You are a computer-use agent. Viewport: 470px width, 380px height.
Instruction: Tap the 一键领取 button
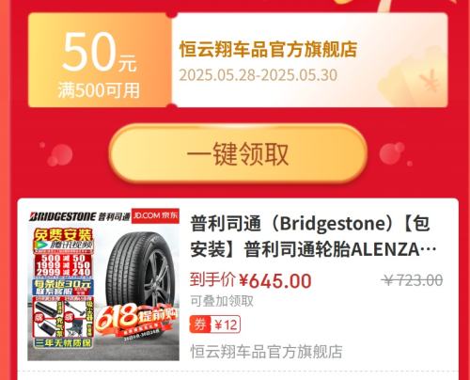pyautogui.click(x=238, y=153)
